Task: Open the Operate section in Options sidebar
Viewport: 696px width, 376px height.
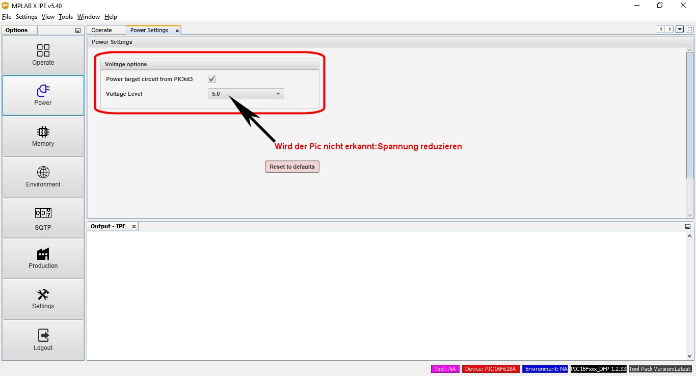Action: tap(43, 55)
